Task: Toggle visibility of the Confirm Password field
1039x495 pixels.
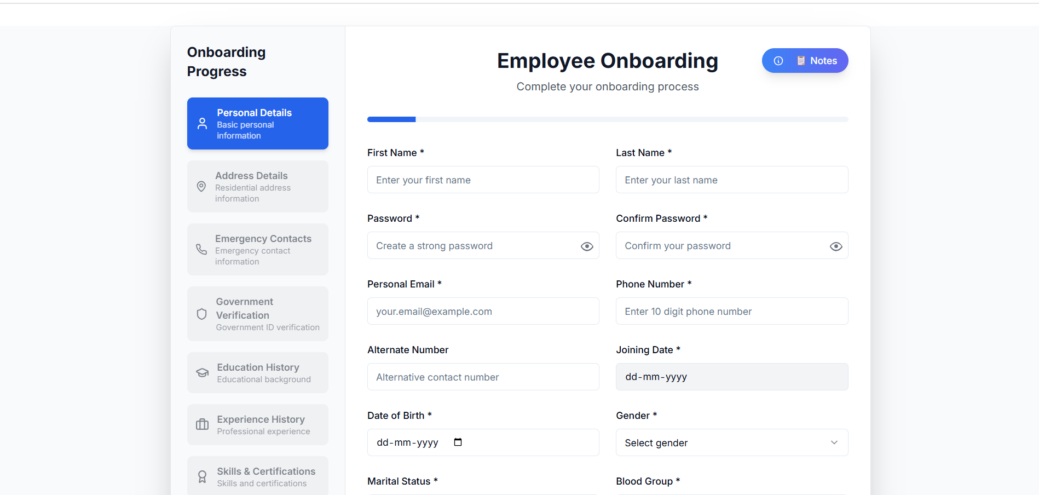Action: point(836,246)
